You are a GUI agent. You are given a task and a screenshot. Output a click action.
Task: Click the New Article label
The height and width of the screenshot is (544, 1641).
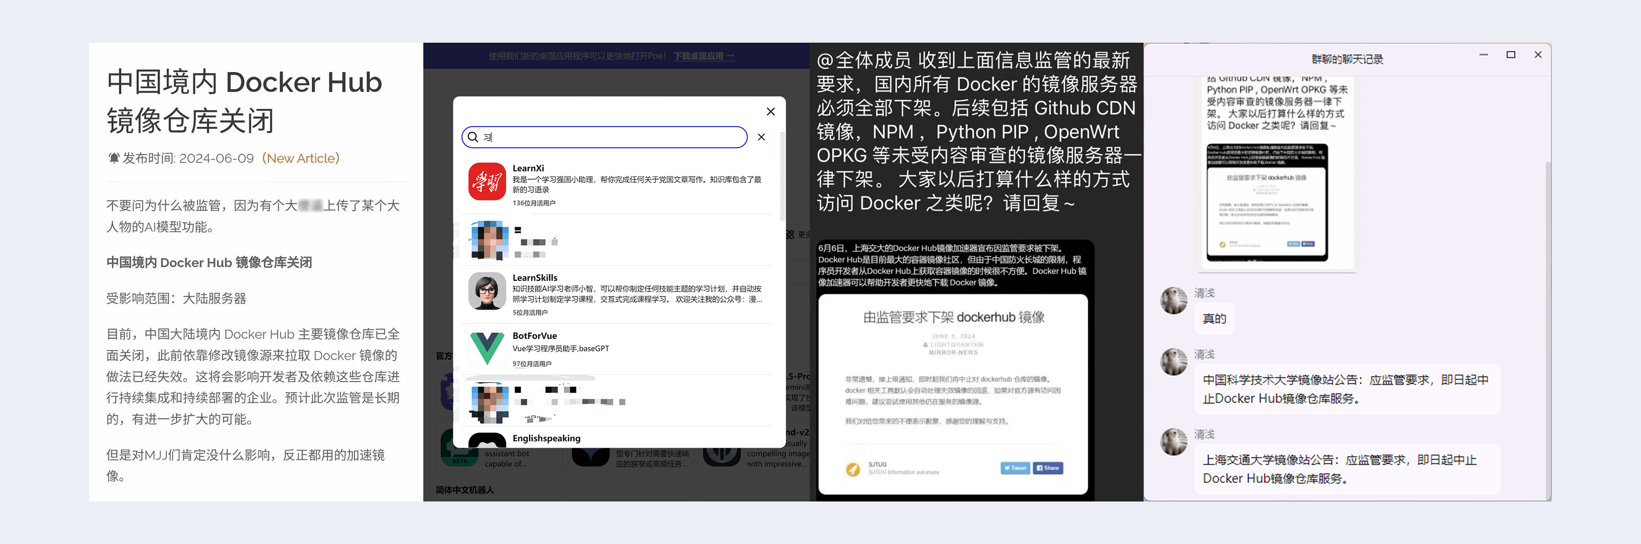click(x=302, y=158)
